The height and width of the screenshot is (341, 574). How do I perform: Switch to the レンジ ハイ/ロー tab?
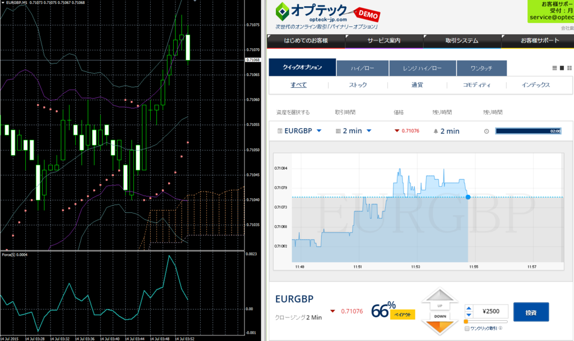(x=423, y=68)
